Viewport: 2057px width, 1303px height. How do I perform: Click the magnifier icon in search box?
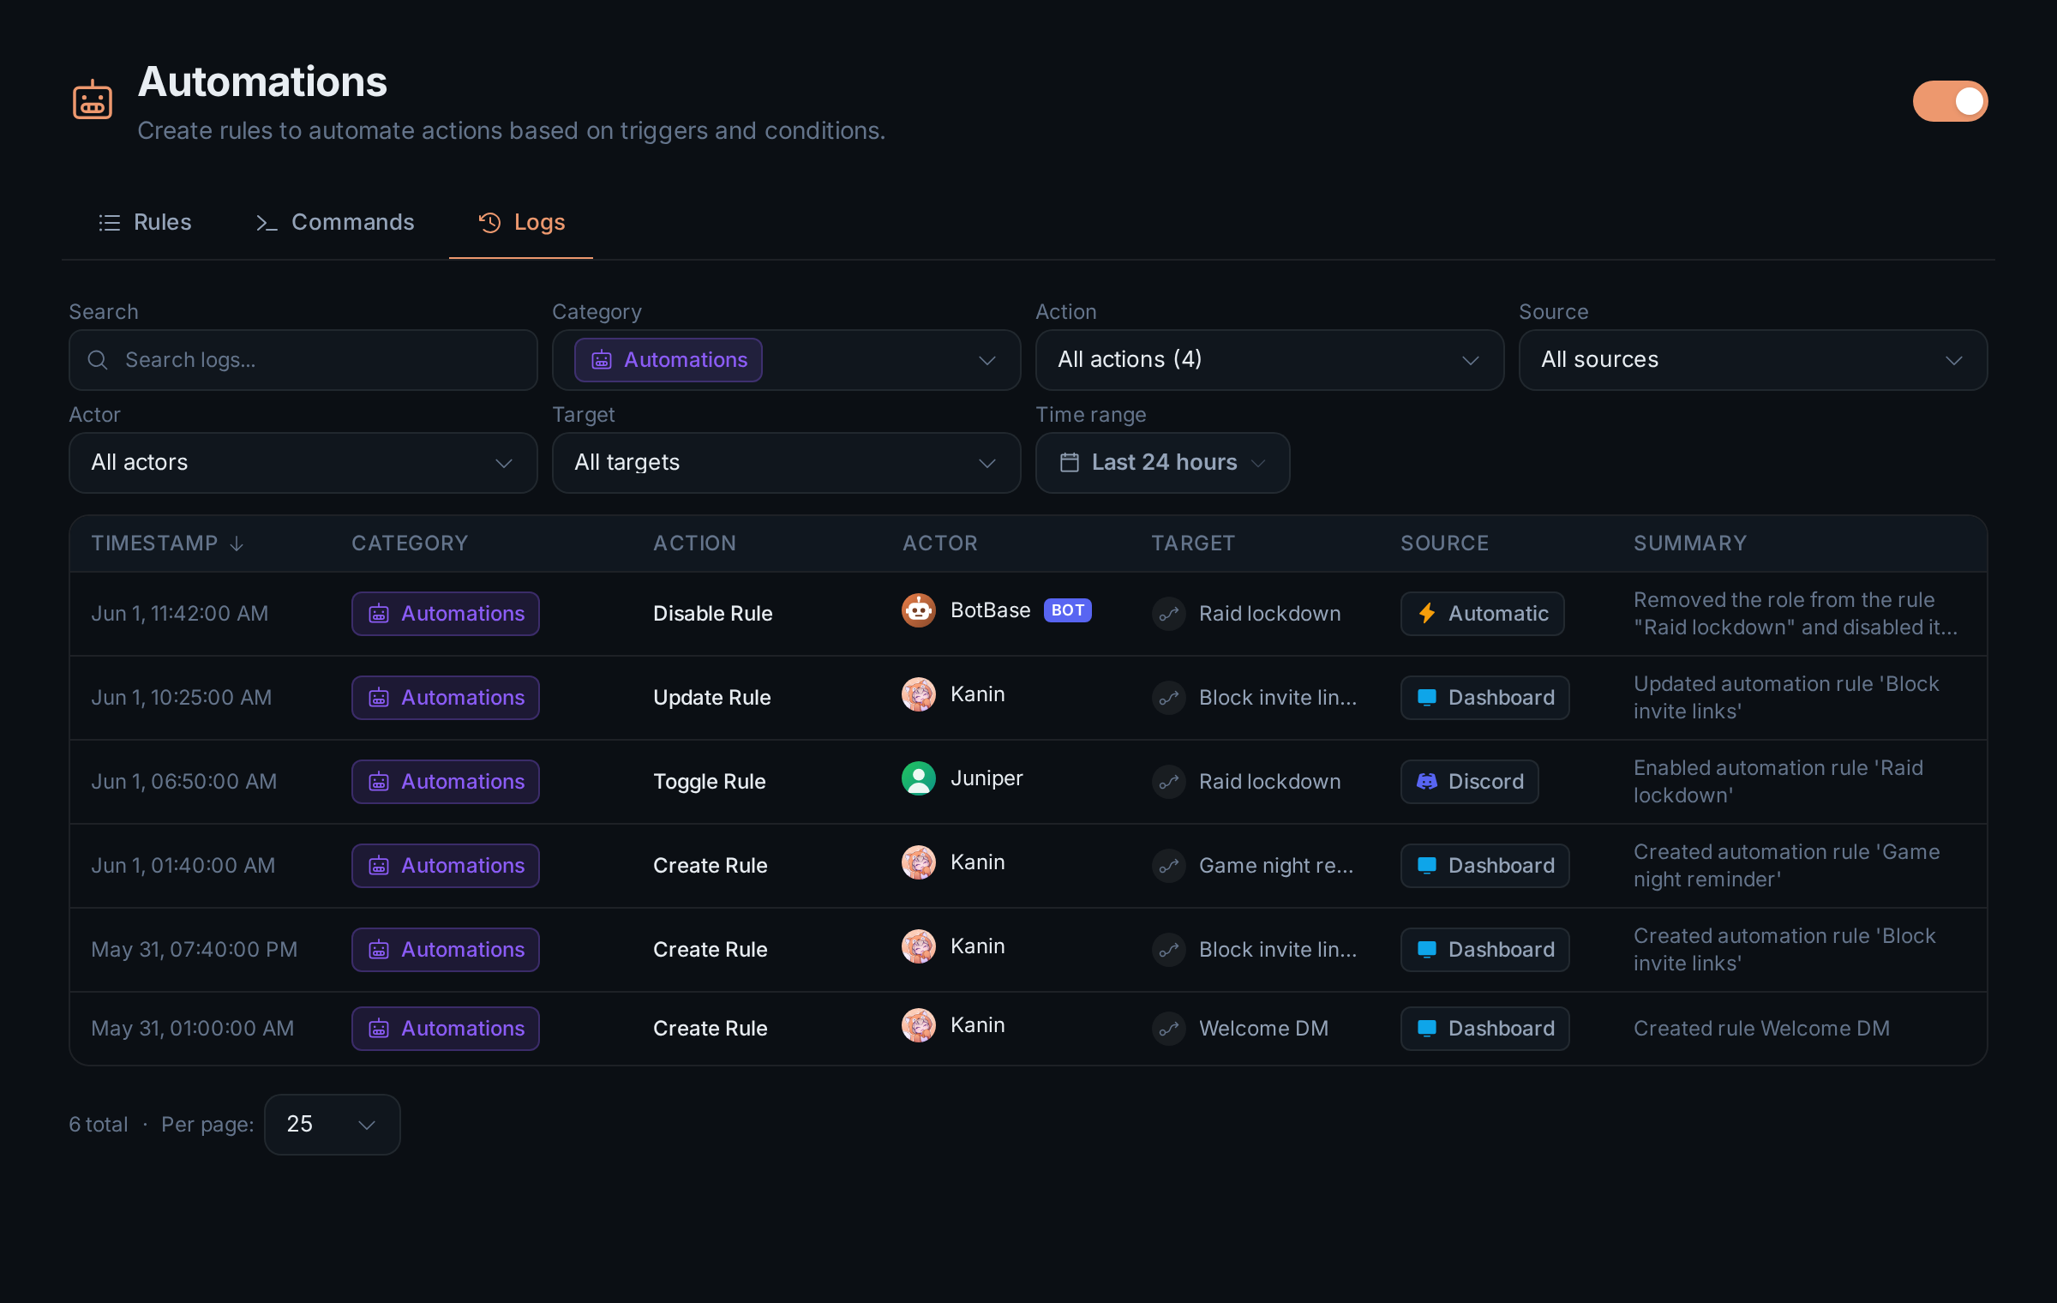coord(98,360)
